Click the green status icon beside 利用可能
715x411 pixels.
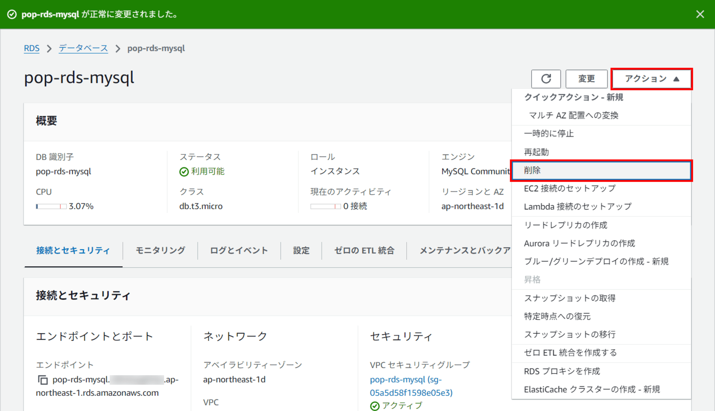pyautogui.click(x=184, y=172)
